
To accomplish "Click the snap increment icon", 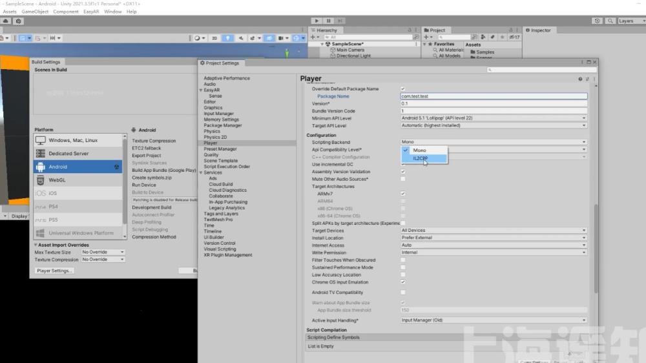I will point(52,38).
